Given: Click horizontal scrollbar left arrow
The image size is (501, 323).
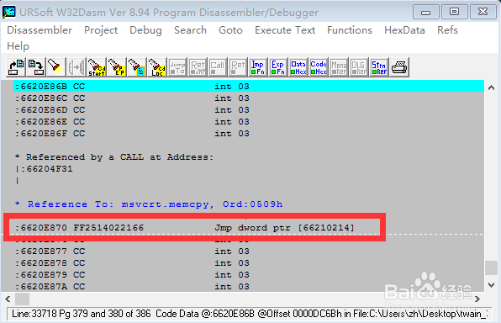Looking at the screenshot, I should pyautogui.click(x=8, y=299).
